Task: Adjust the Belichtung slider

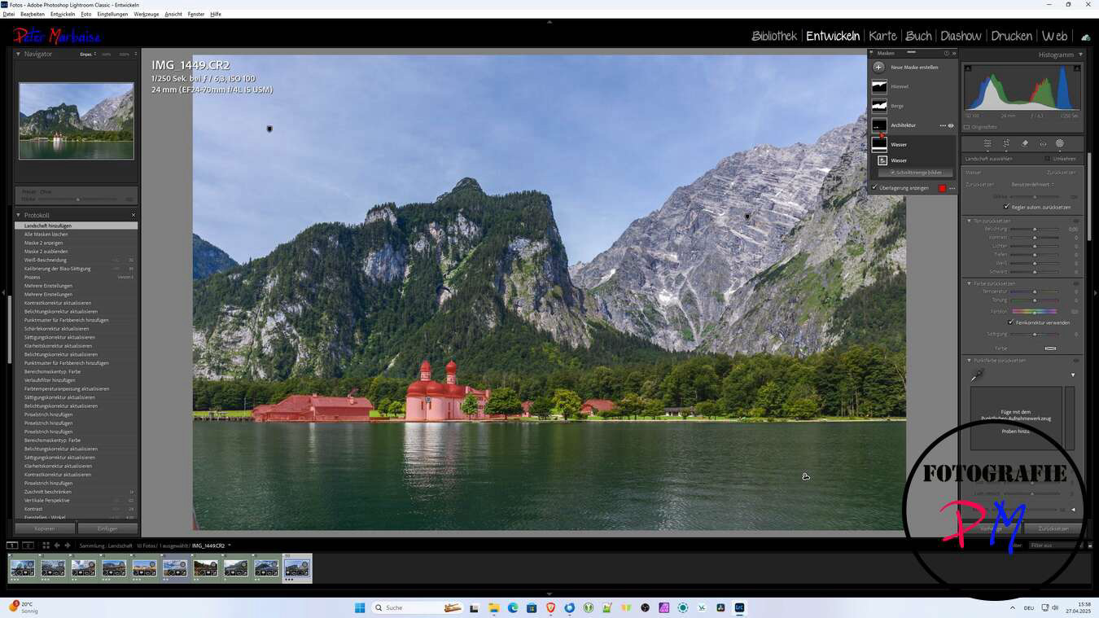Action: [1035, 230]
